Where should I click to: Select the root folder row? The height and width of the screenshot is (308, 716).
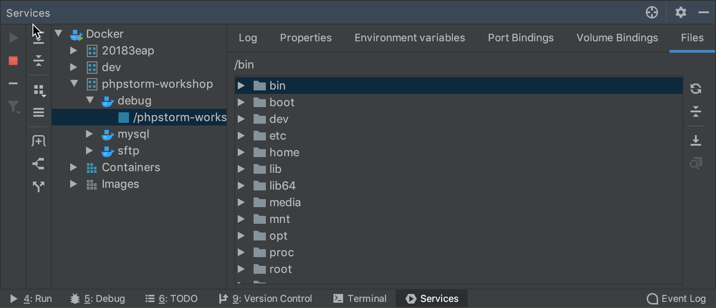459,269
